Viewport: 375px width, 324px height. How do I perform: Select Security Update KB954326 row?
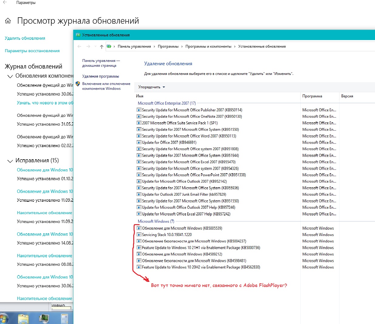(190, 168)
